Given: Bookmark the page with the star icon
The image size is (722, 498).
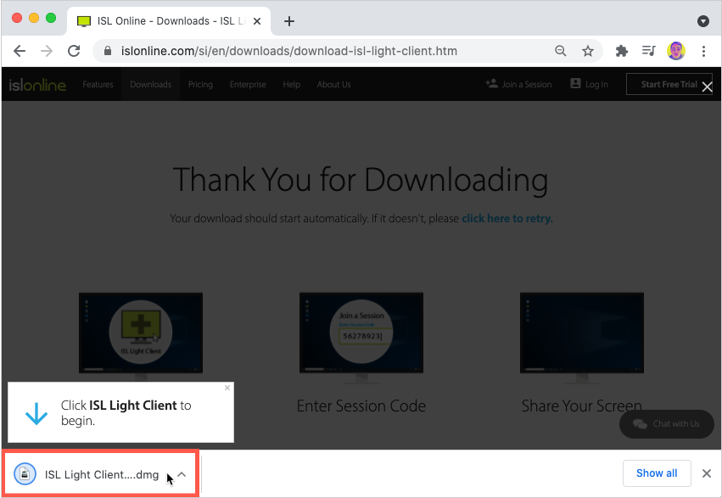Looking at the screenshot, I should [x=589, y=51].
